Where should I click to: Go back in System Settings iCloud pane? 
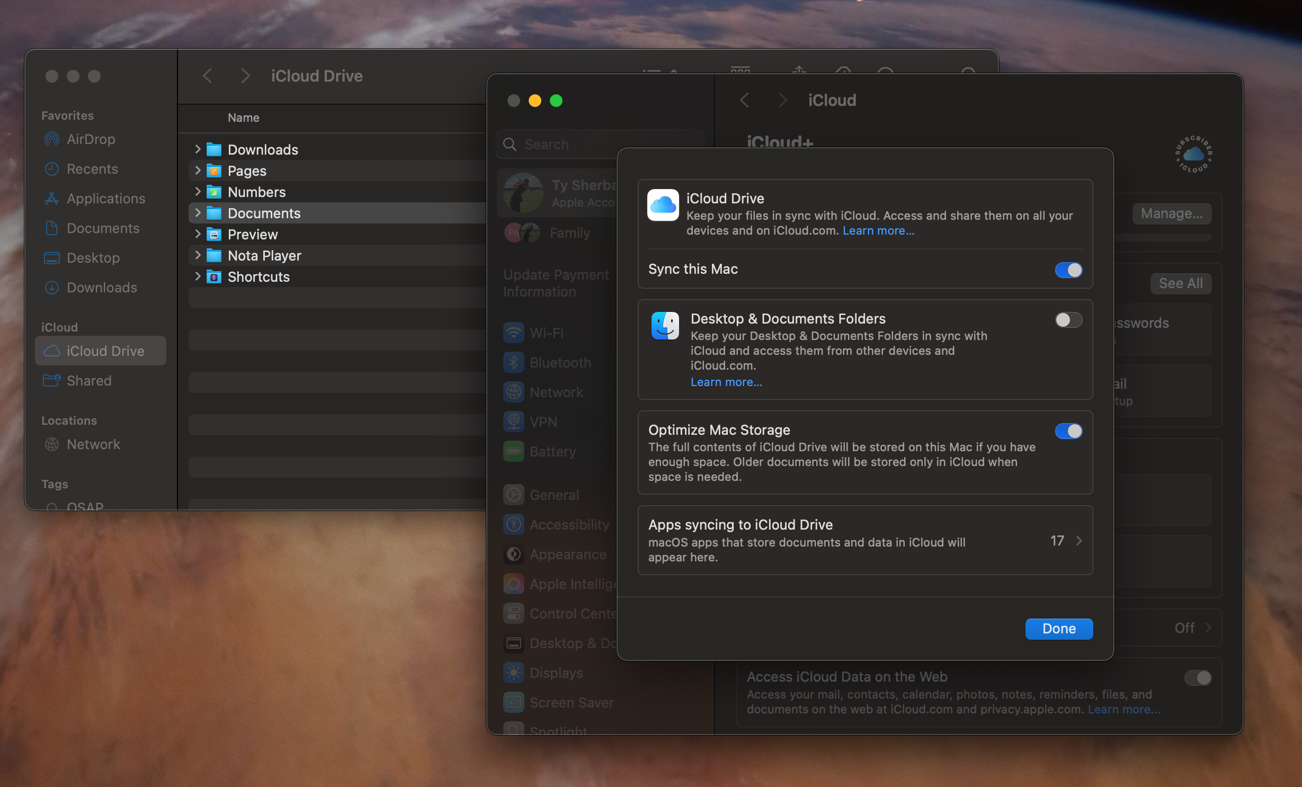745,100
